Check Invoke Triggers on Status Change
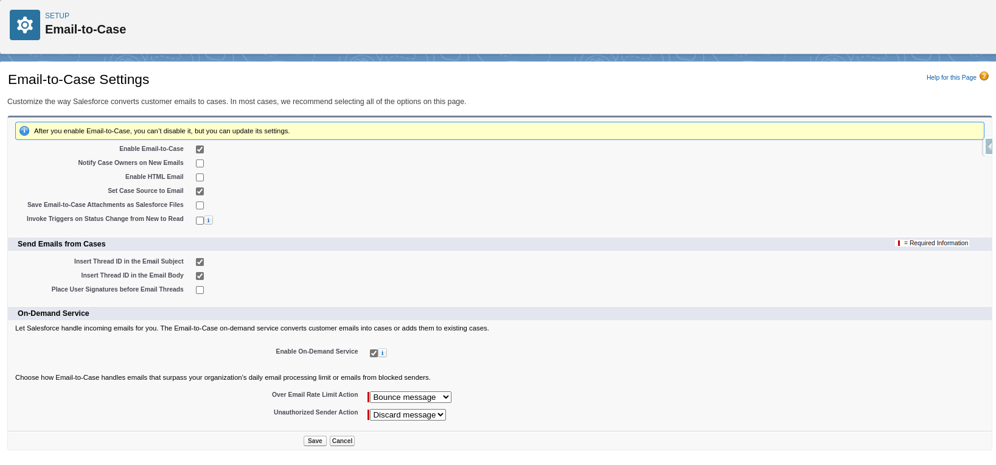 [200, 220]
